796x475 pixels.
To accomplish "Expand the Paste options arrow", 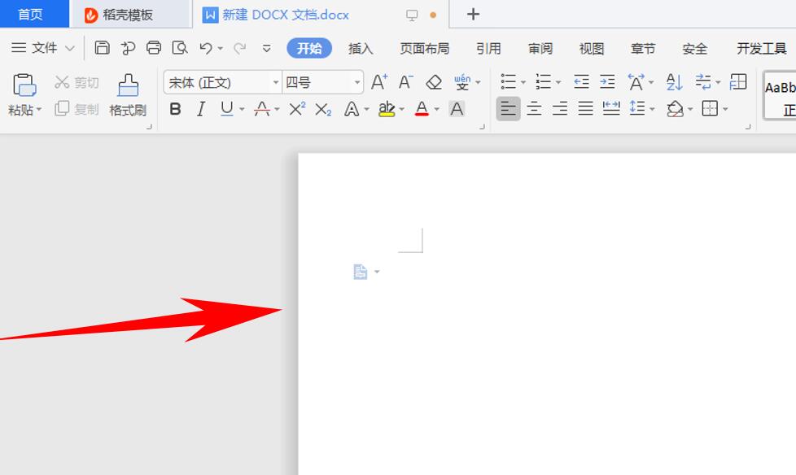I will pos(39,110).
